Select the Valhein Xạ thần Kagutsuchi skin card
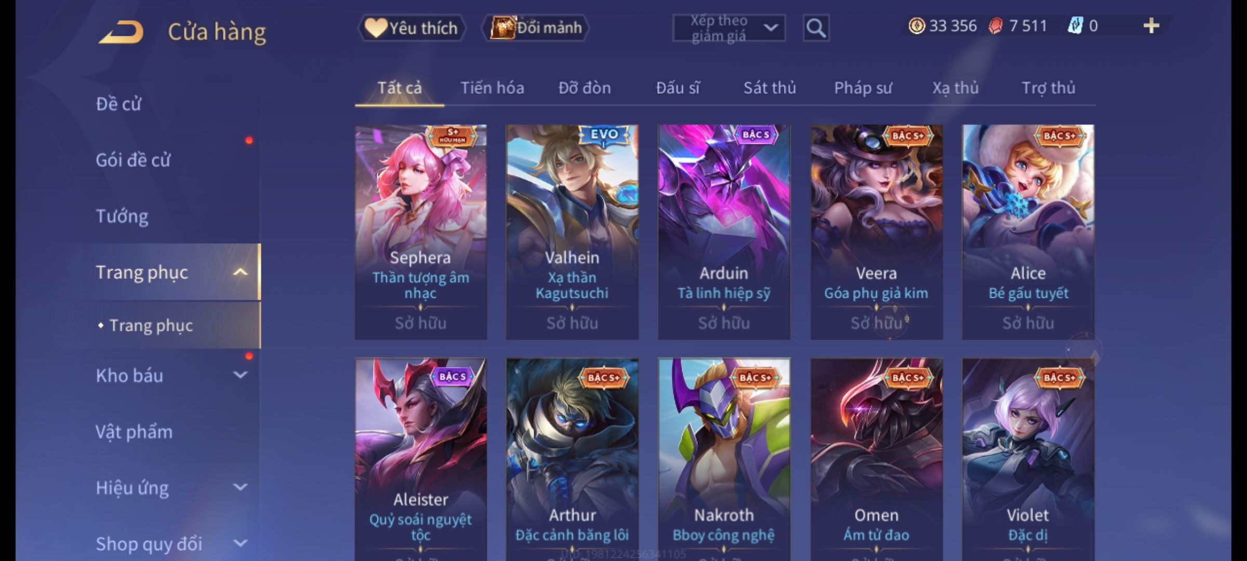The width and height of the screenshot is (1247, 561). coord(572,232)
